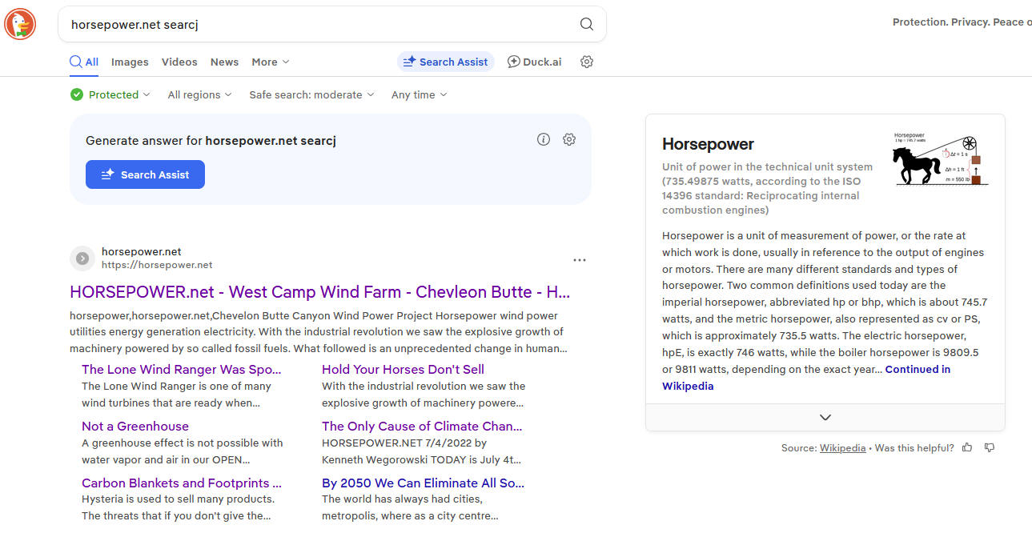Open By 2050 We Can Eliminate All So... sublink
1032x545 pixels.
tap(423, 483)
